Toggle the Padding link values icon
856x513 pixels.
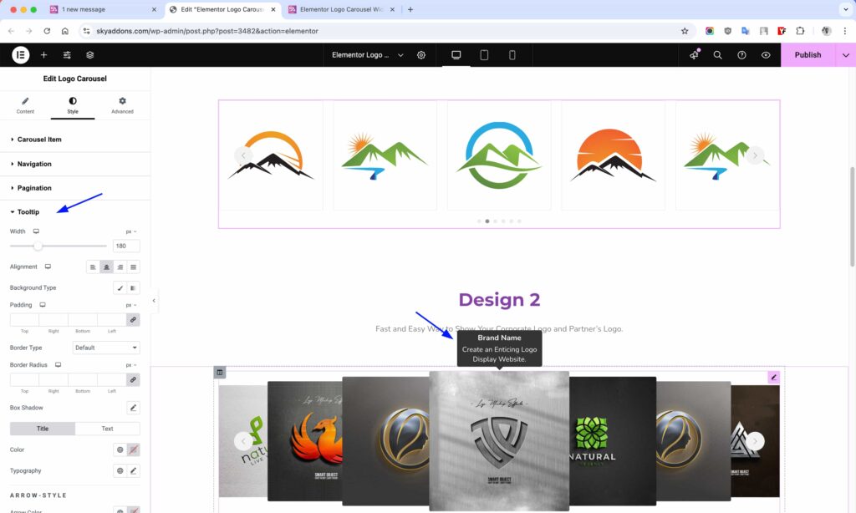point(133,320)
